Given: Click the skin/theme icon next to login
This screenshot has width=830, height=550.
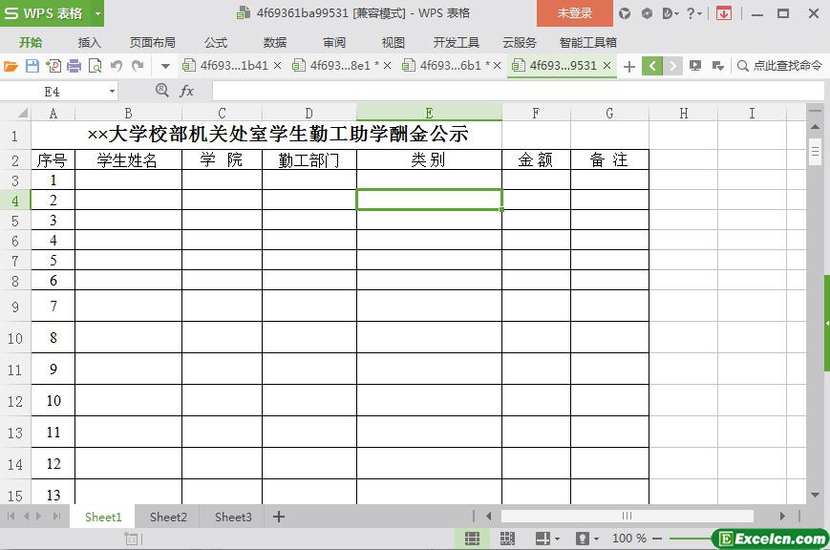Looking at the screenshot, I should (x=625, y=13).
